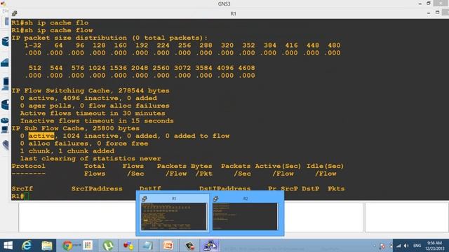The width and height of the screenshot is (449, 252).
Task: Open the notepad-style app on the taskbar
Action: point(148,246)
